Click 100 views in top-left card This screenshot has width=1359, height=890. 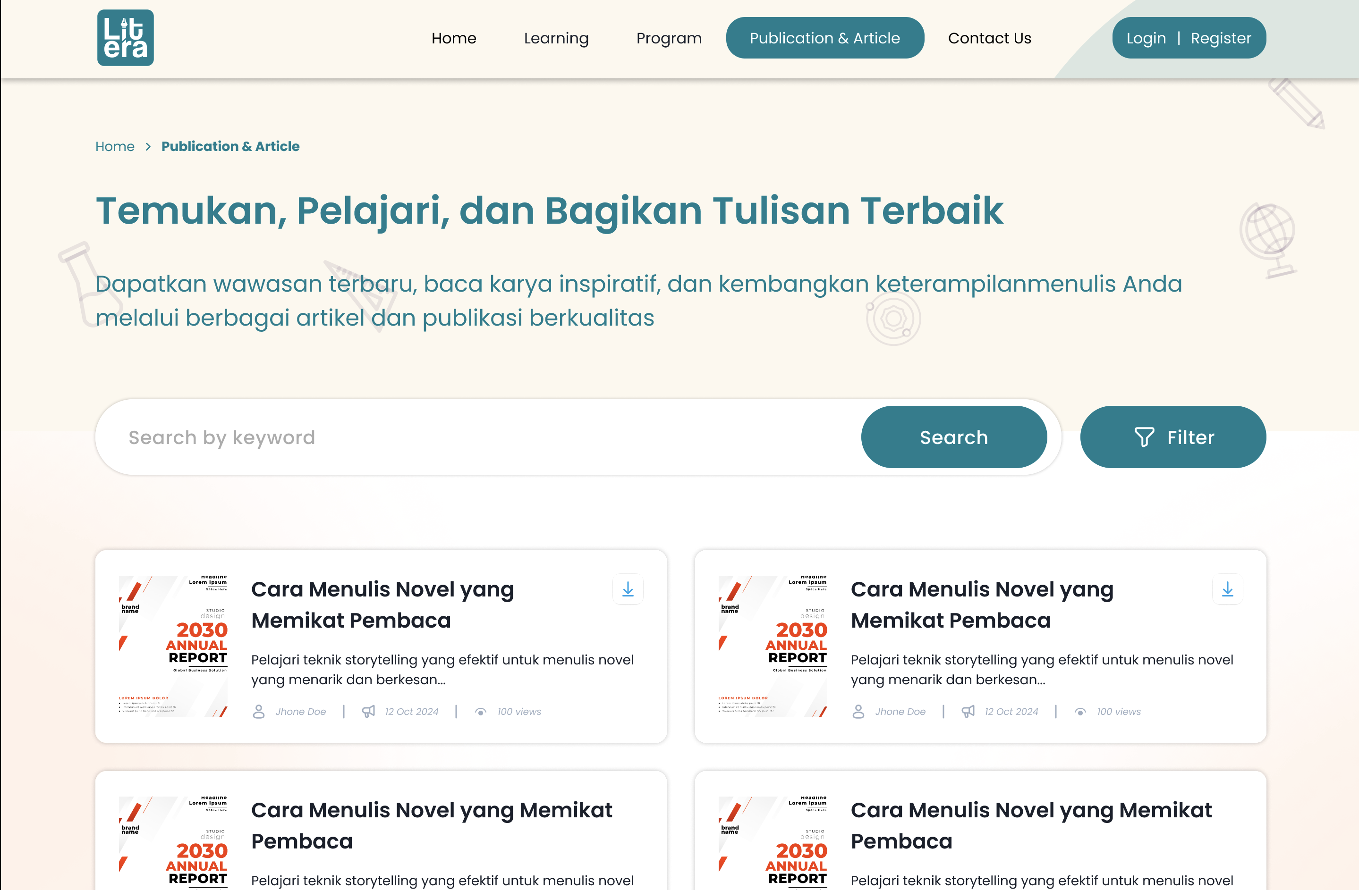coord(519,712)
